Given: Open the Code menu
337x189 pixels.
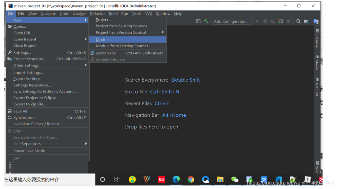Looking at the screenshot, I should point(65,14).
